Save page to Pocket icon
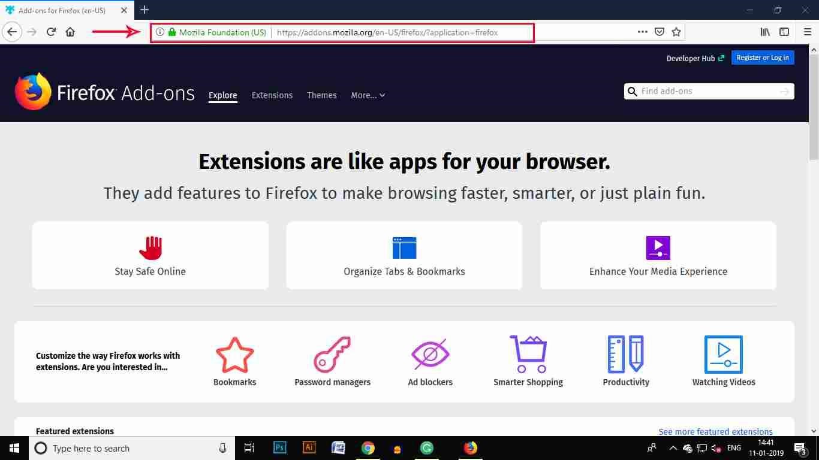This screenshot has height=460, width=819. tap(660, 32)
